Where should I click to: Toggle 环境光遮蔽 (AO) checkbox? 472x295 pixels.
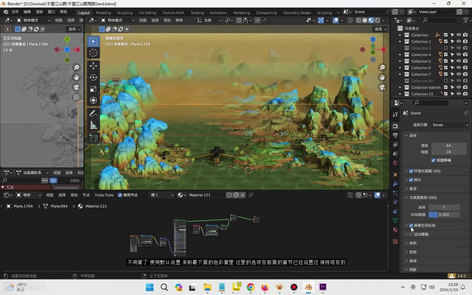411,171
